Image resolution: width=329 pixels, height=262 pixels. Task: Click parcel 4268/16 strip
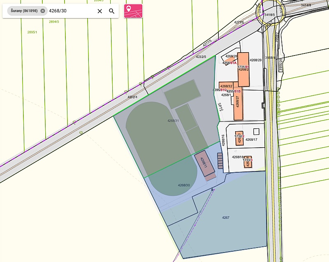(x=223, y=140)
